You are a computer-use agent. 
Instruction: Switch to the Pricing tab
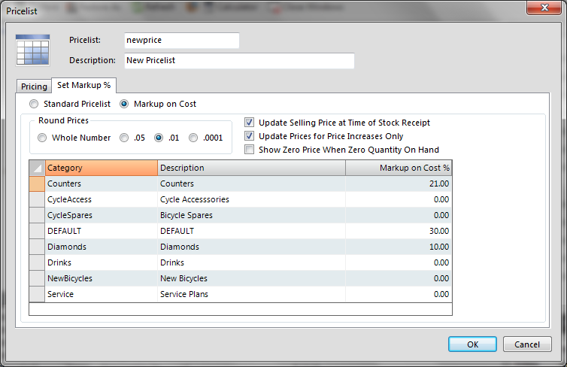tap(34, 86)
